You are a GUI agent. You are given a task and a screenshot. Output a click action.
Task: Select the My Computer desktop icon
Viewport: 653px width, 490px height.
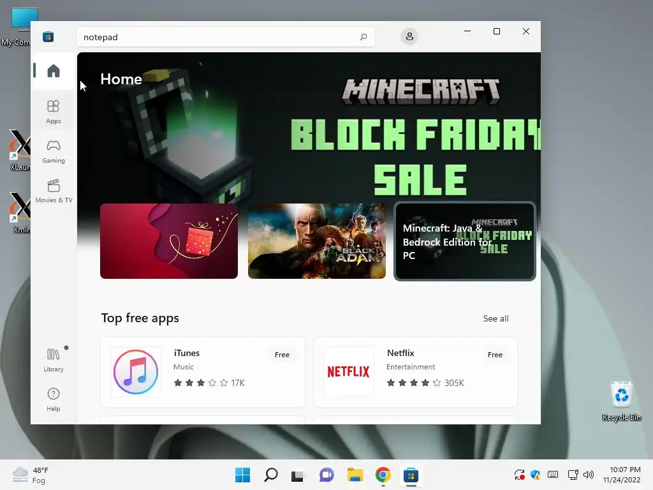click(16, 27)
